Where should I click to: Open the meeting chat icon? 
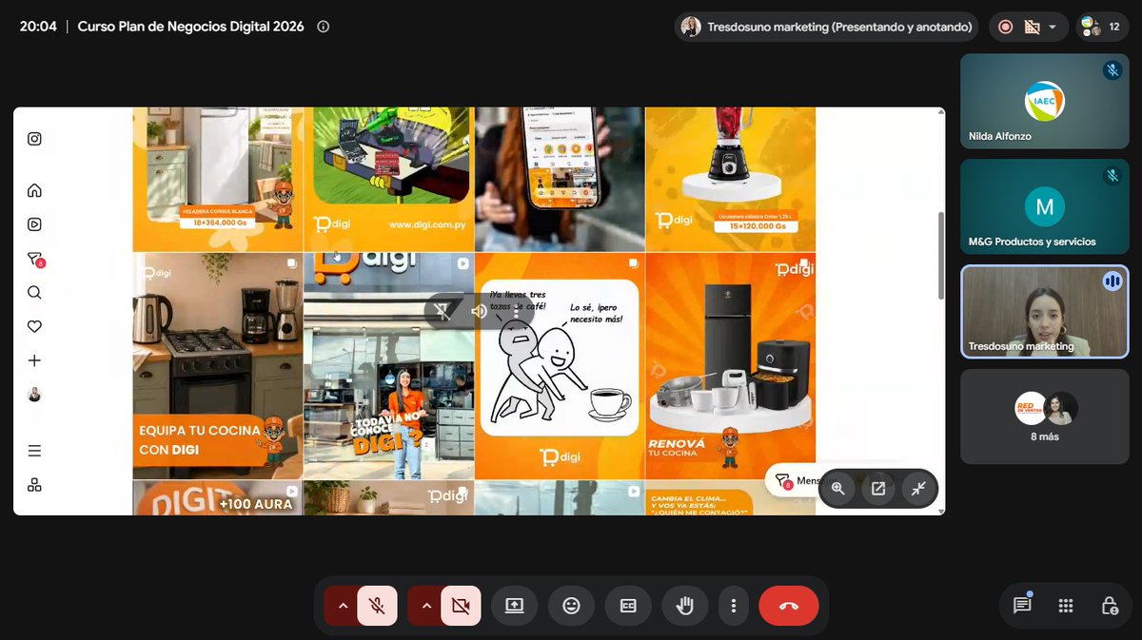(1022, 606)
